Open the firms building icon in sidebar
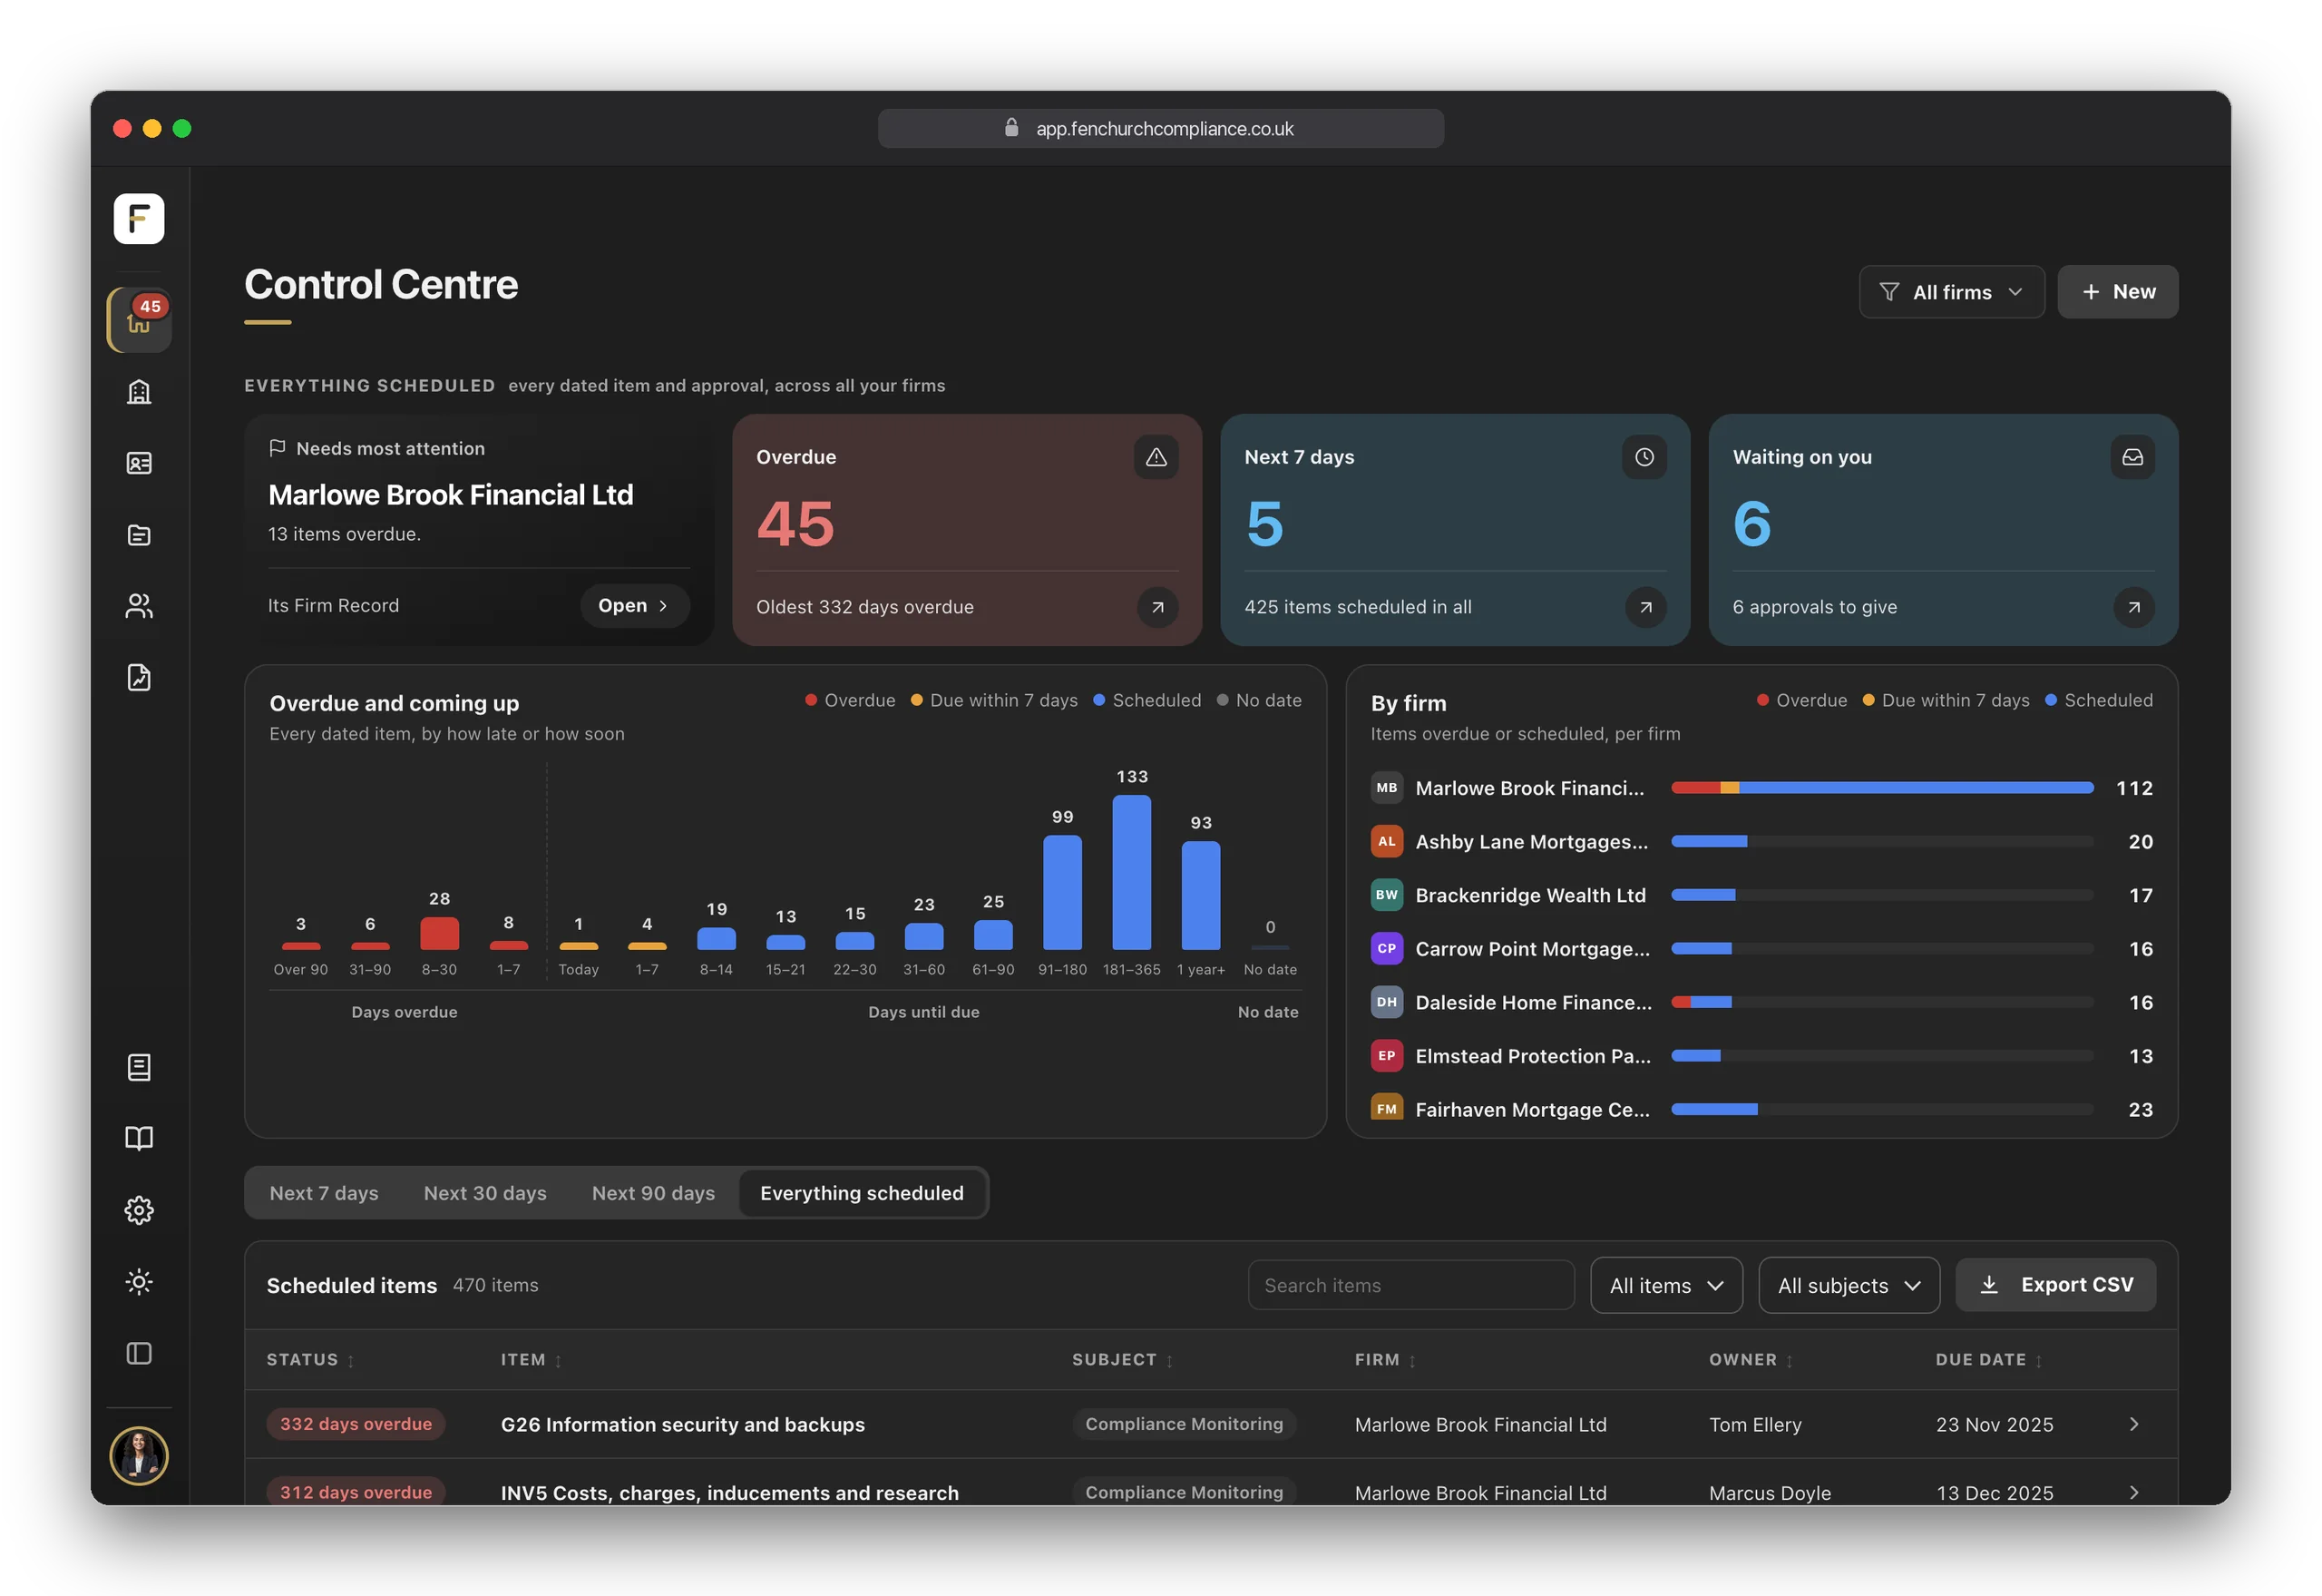 pos(139,391)
